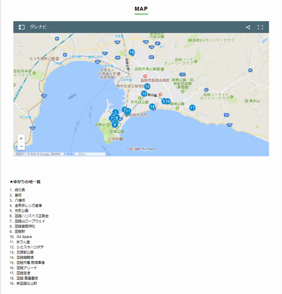
Task: Click the グレナビ map title
Action: tap(38, 27)
